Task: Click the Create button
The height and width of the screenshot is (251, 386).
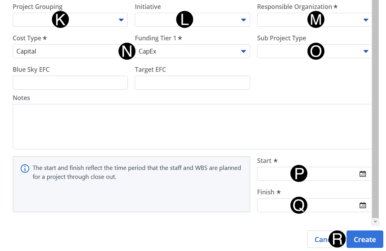Action: (364, 239)
